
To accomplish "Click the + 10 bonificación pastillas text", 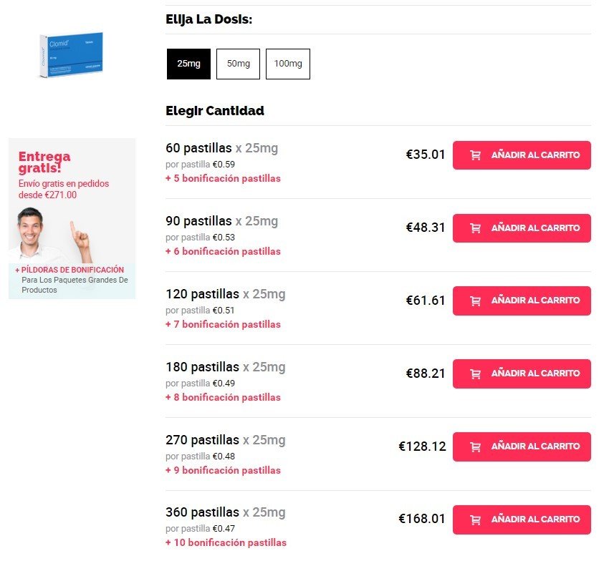I will pos(226,543).
